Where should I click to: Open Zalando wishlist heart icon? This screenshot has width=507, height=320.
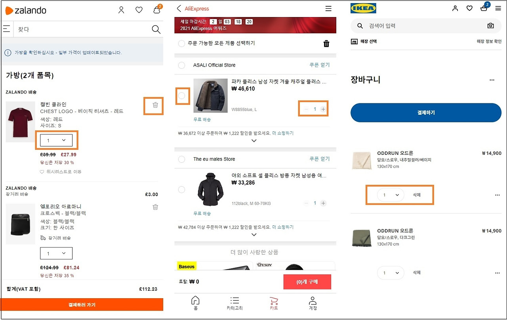point(139,10)
